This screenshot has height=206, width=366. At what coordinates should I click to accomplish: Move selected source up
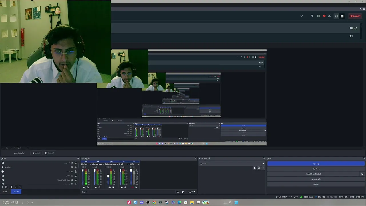coord(16,187)
